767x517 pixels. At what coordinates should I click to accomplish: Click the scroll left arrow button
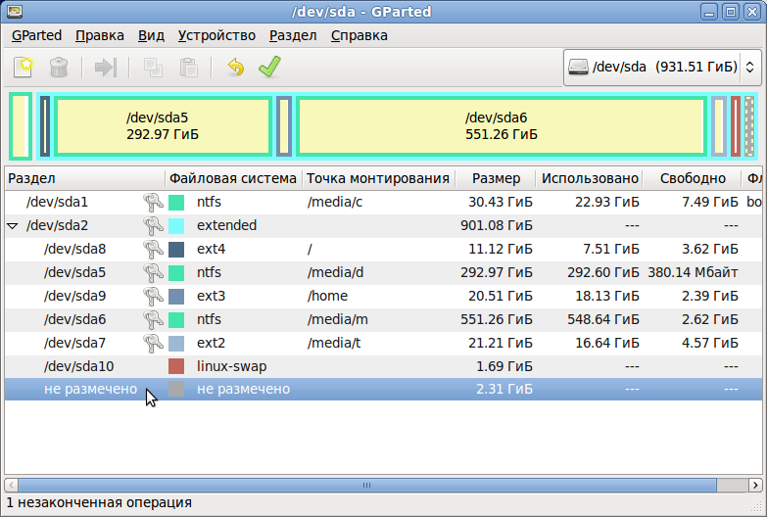coord(11,486)
